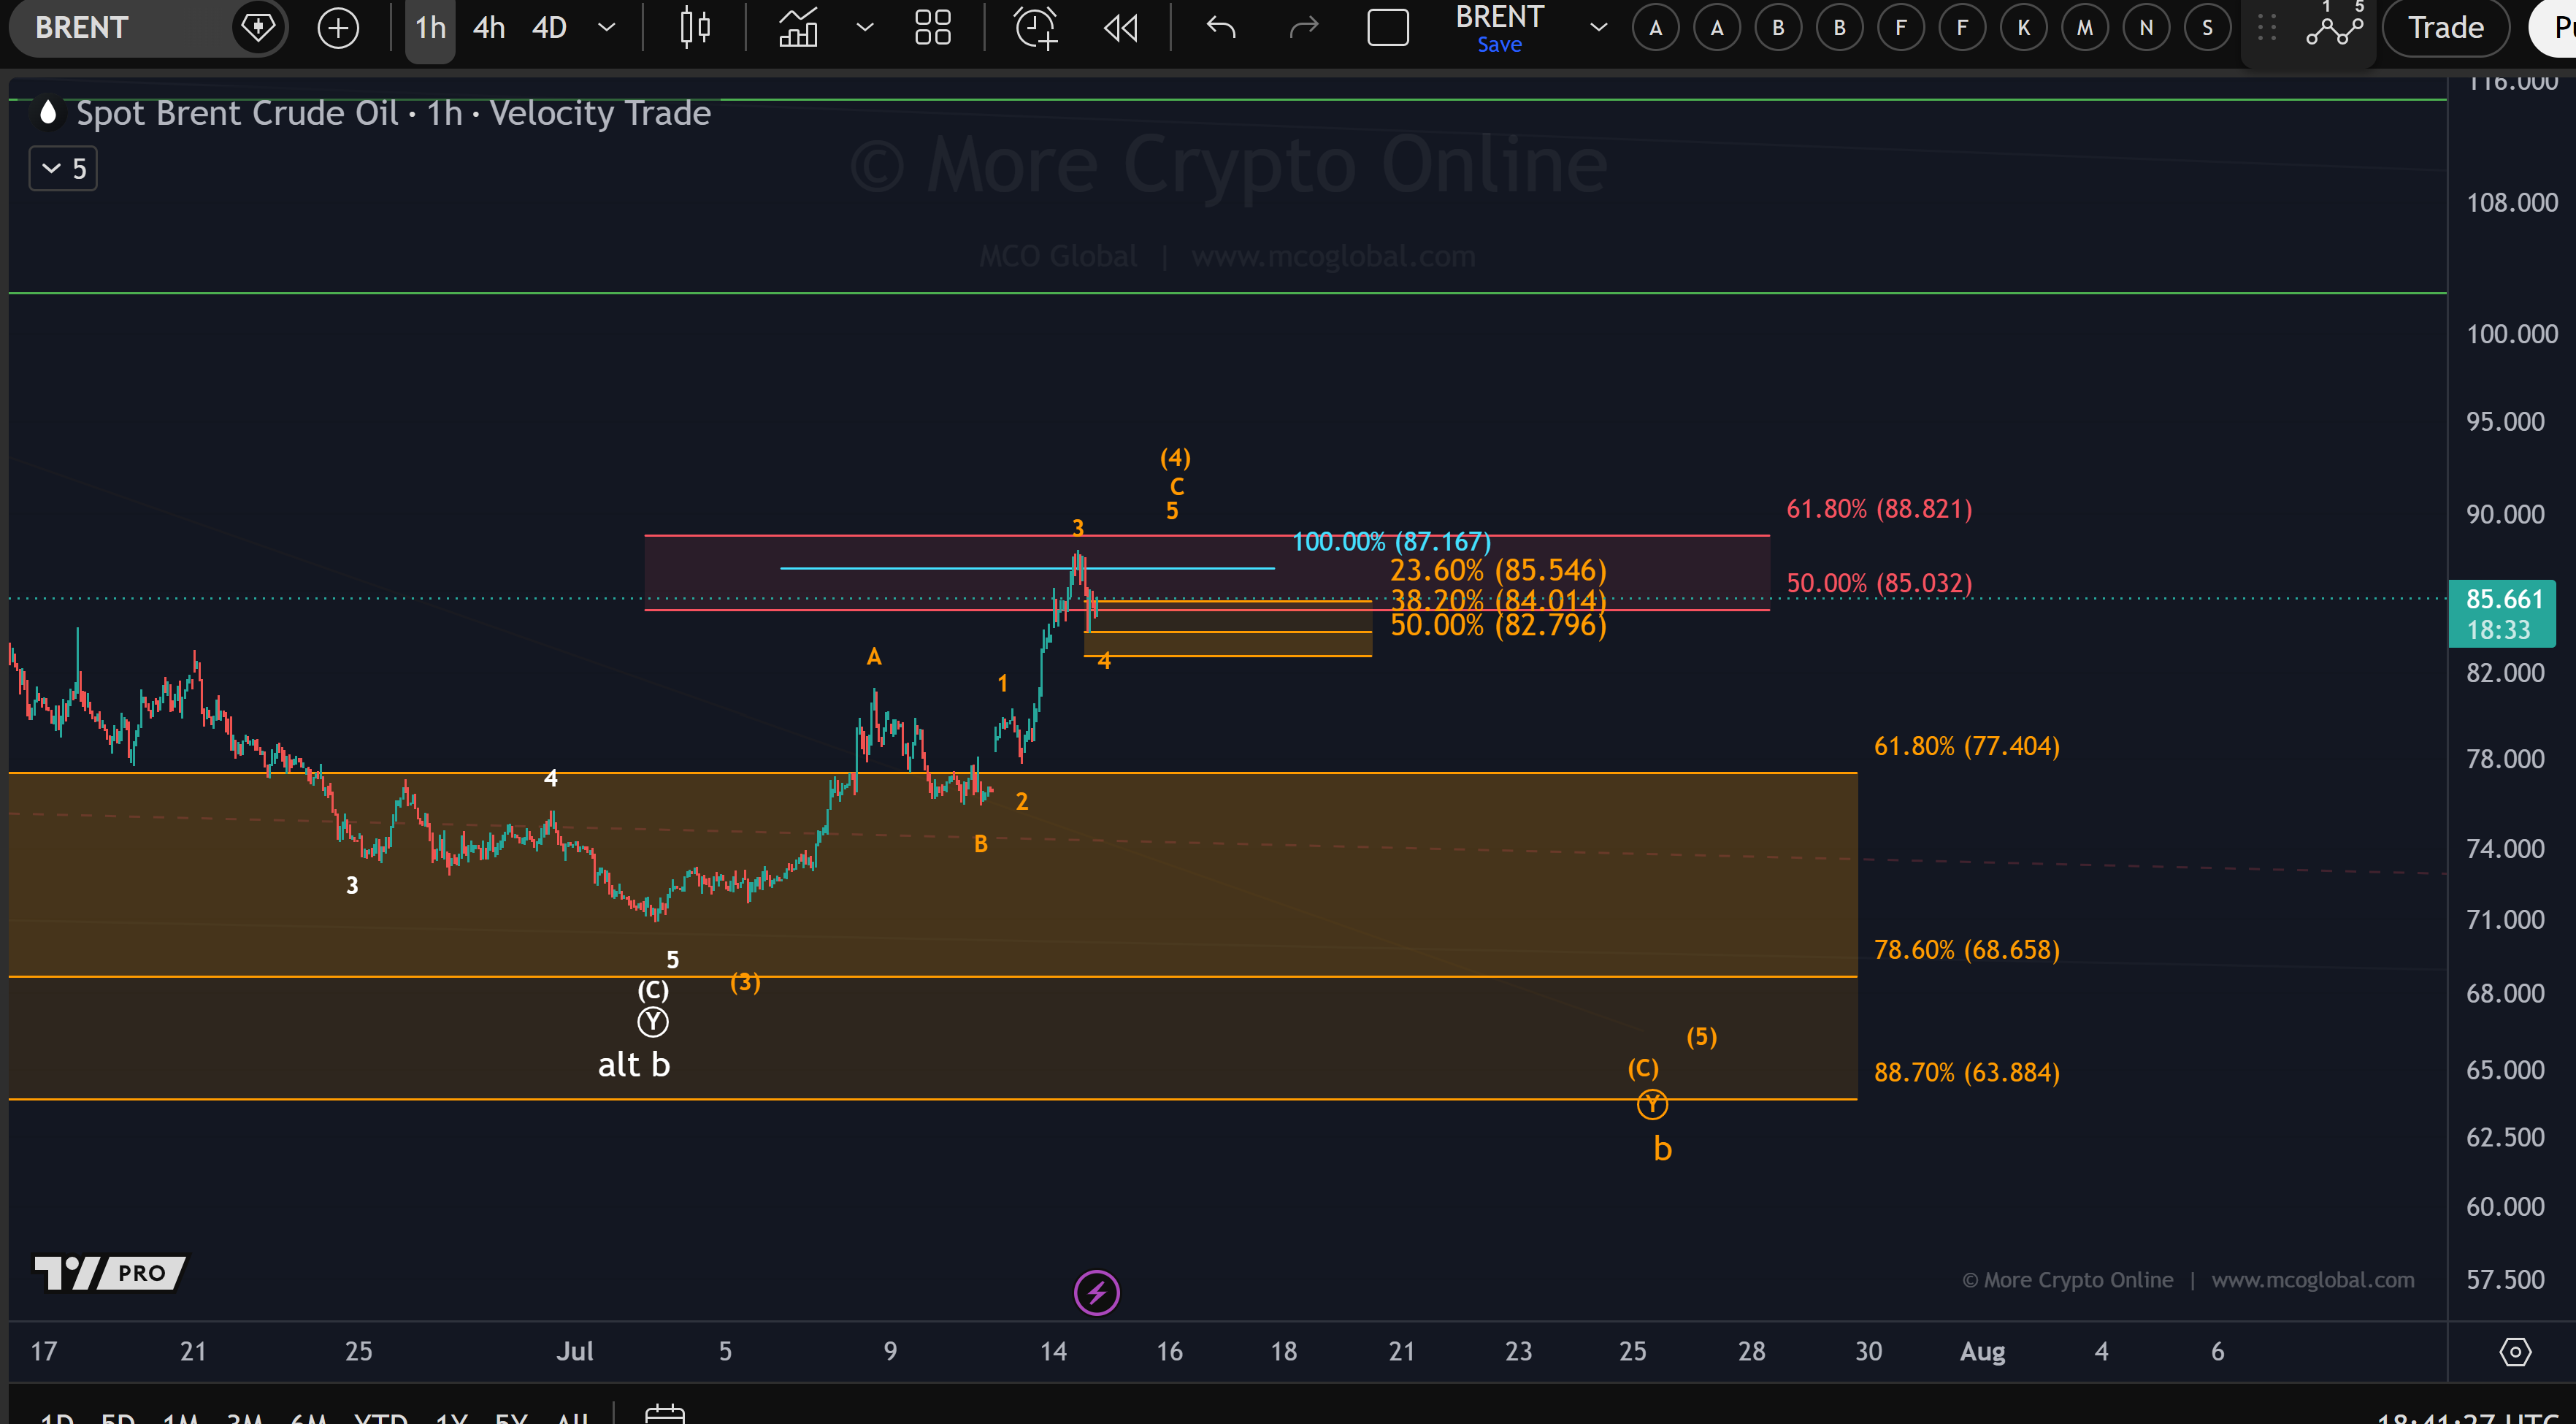Viewport: 2576px width, 1424px height.
Task: Switch to the 4h timeframe
Action: click(x=488, y=28)
